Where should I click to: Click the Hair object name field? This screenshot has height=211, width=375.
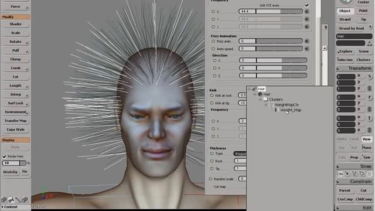coord(354,36)
